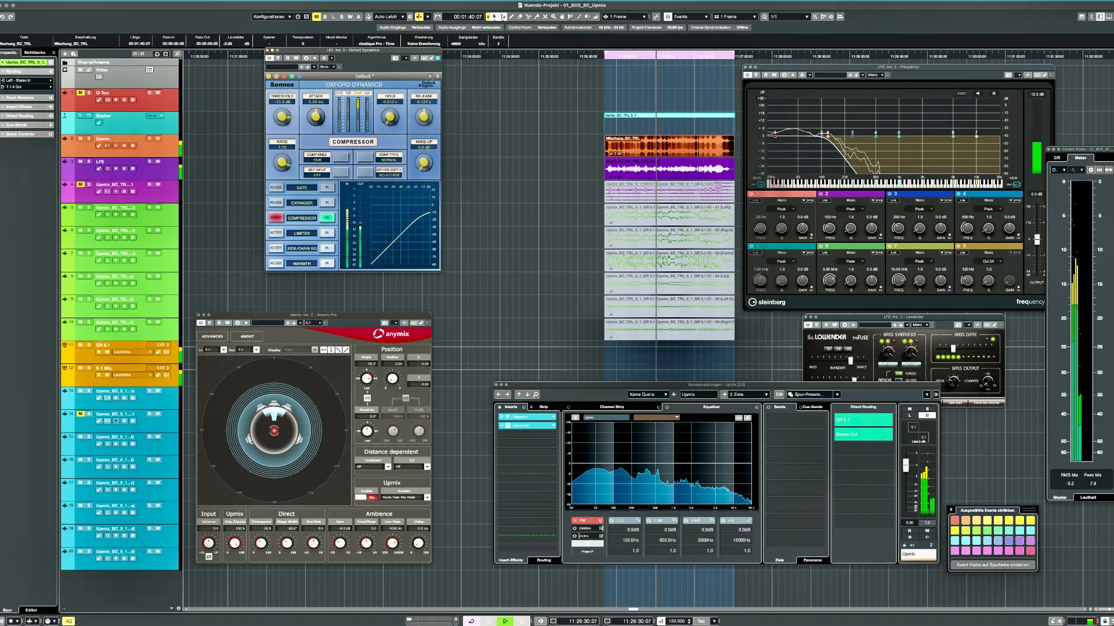Click the search icon in channel settings window
Image resolution: width=1114 pixels, height=626 pixels.
[536, 394]
